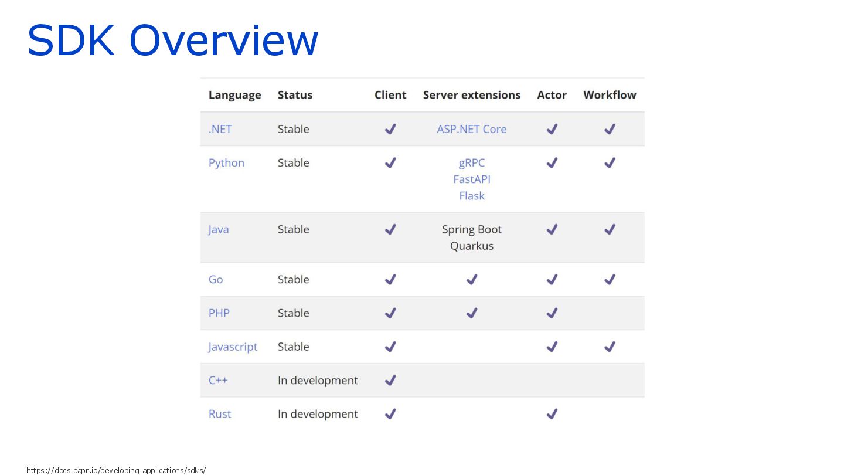Click the Workflow column header
844x475 pixels.
coord(610,95)
